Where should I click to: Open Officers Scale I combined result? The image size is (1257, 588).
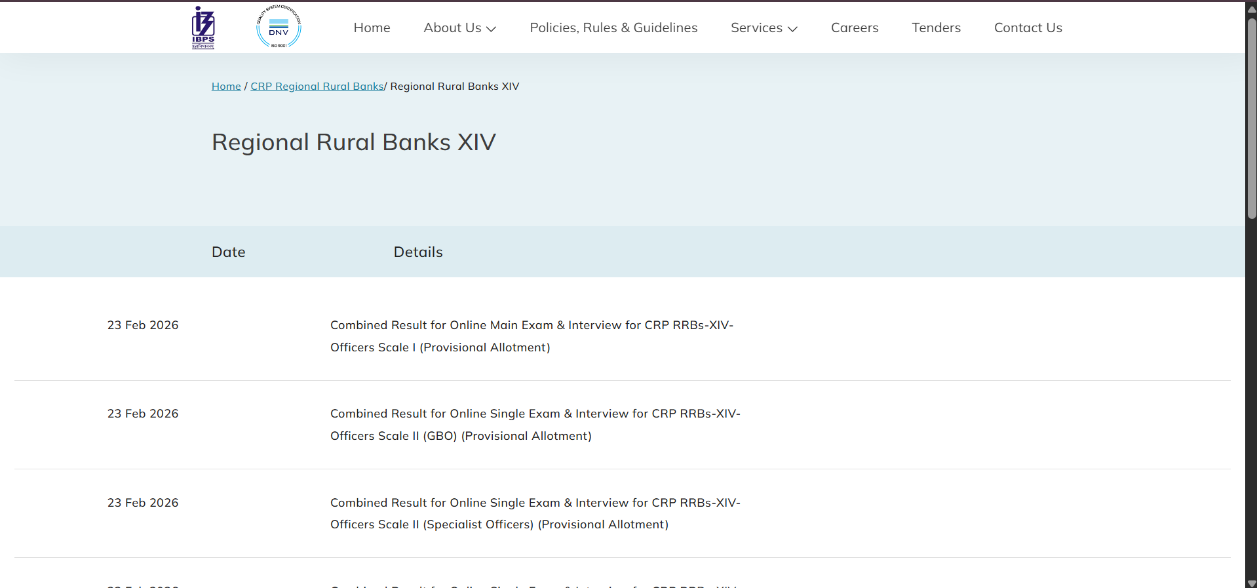[x=532, y=336]
